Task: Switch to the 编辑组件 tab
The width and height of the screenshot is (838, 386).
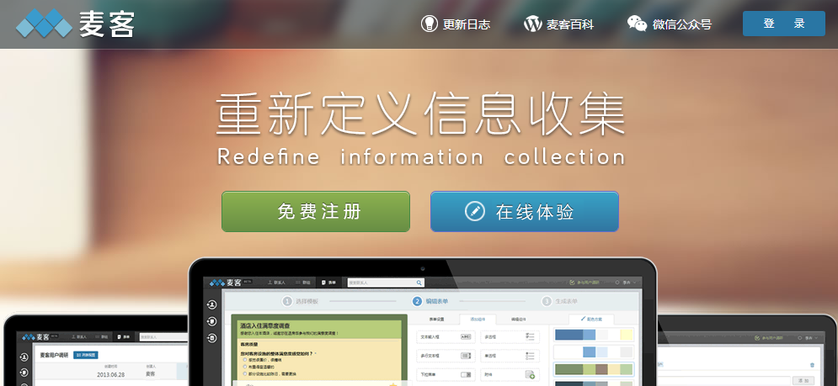Action: coord(519,320)
